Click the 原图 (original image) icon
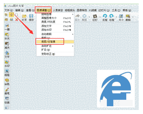 point(84,16)
